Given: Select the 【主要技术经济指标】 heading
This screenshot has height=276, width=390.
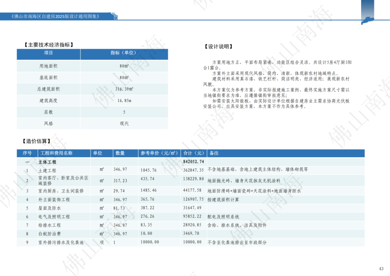Looking at the screenshot, I should [48, 45].
